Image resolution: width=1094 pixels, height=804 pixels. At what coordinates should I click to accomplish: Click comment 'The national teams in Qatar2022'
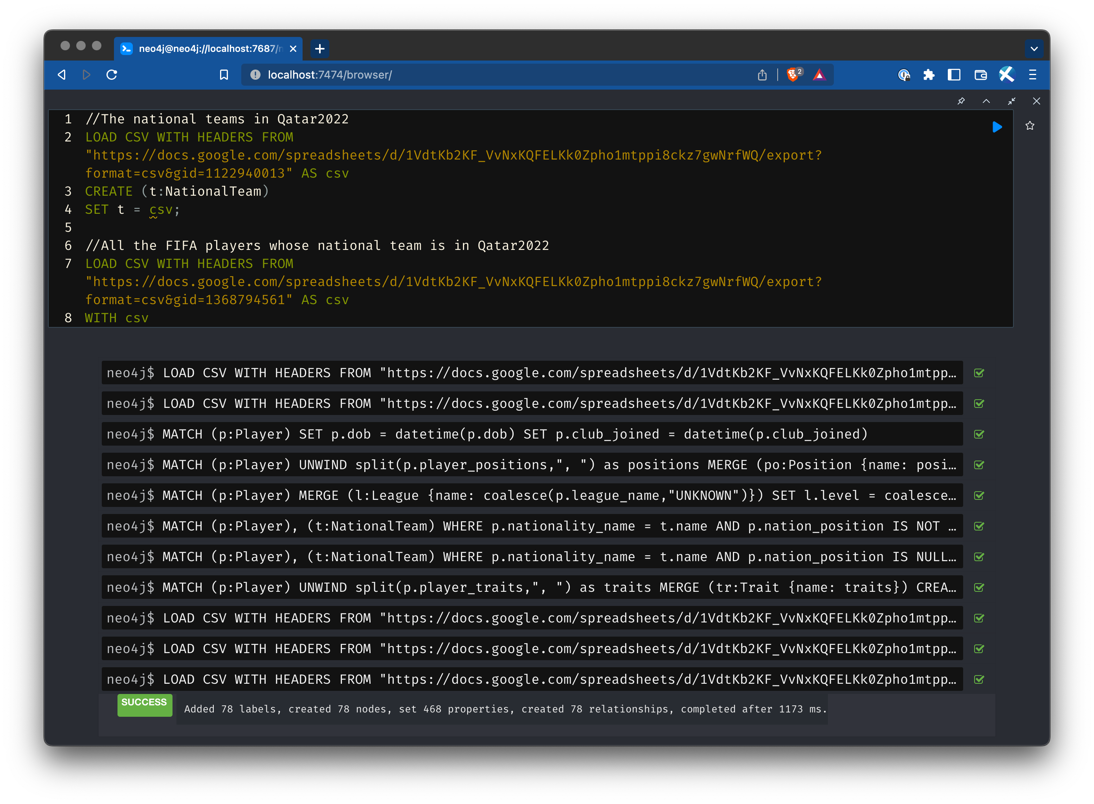tap(217, 119)
